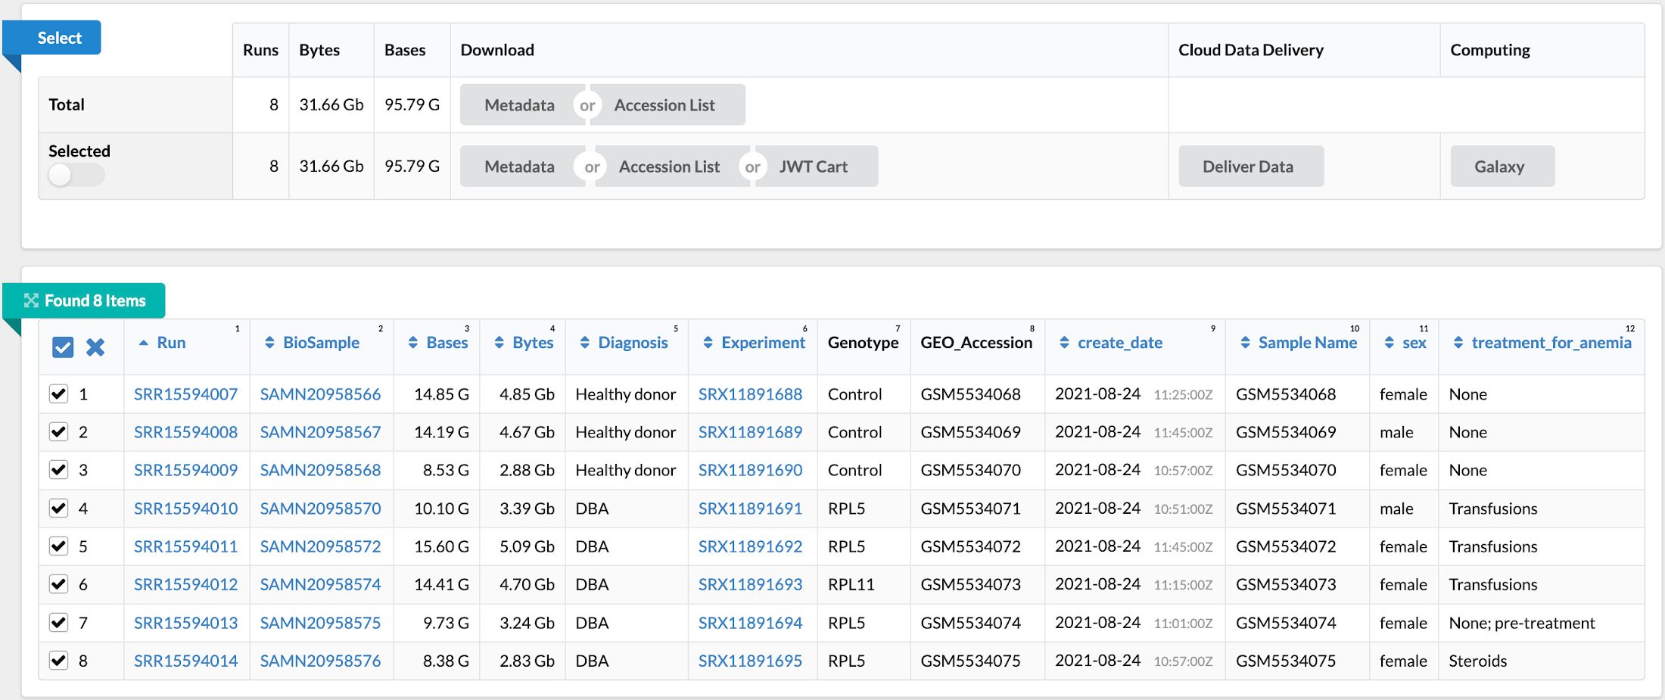Click the None; pre-treatment cell
Image resolution: width=1665 pixels, height=700 pixels.
[x=1521, y=623]
